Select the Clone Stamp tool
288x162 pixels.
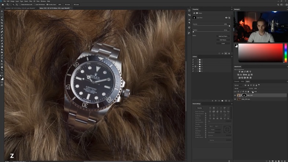(x=2, y=38)
